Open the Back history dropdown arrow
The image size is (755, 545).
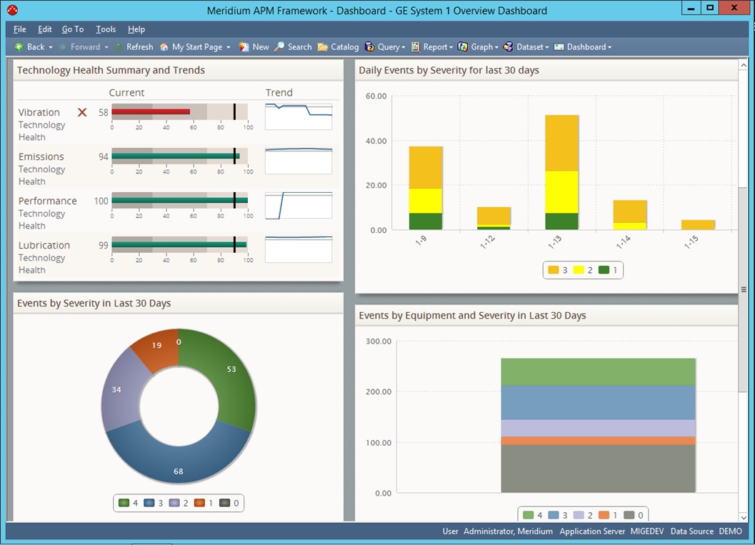(51, 47)
